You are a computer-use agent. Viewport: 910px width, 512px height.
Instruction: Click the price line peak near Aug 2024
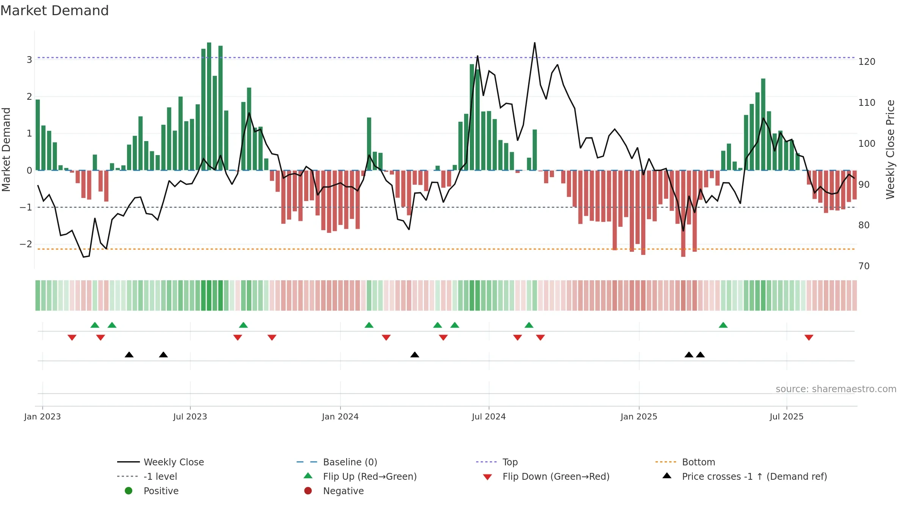535,43
